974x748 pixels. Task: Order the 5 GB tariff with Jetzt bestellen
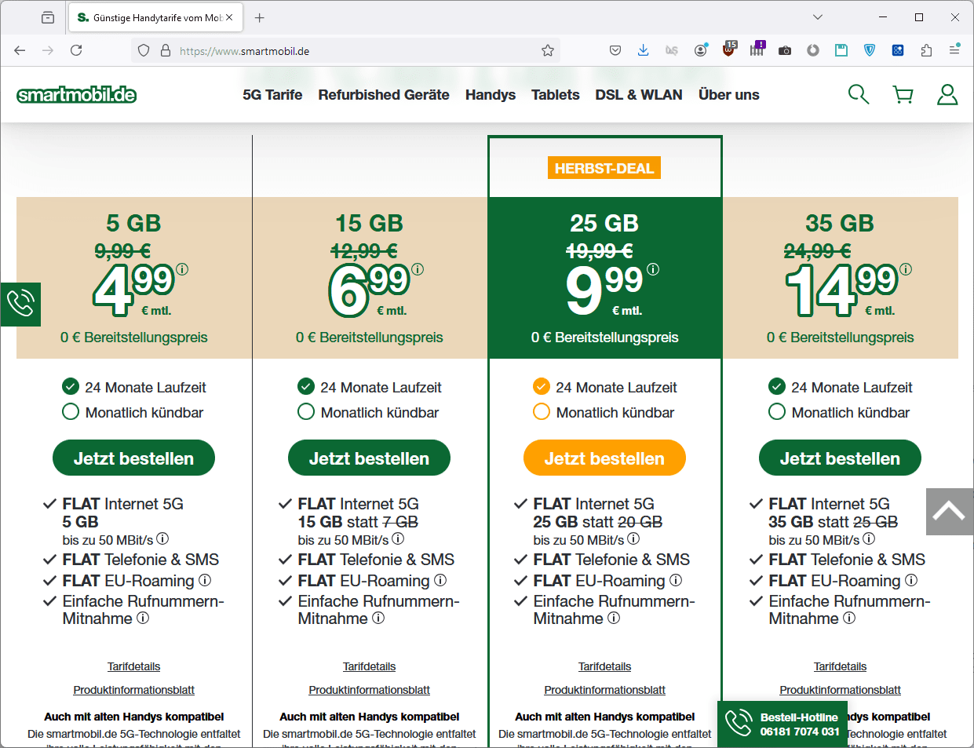click(133, 458)
